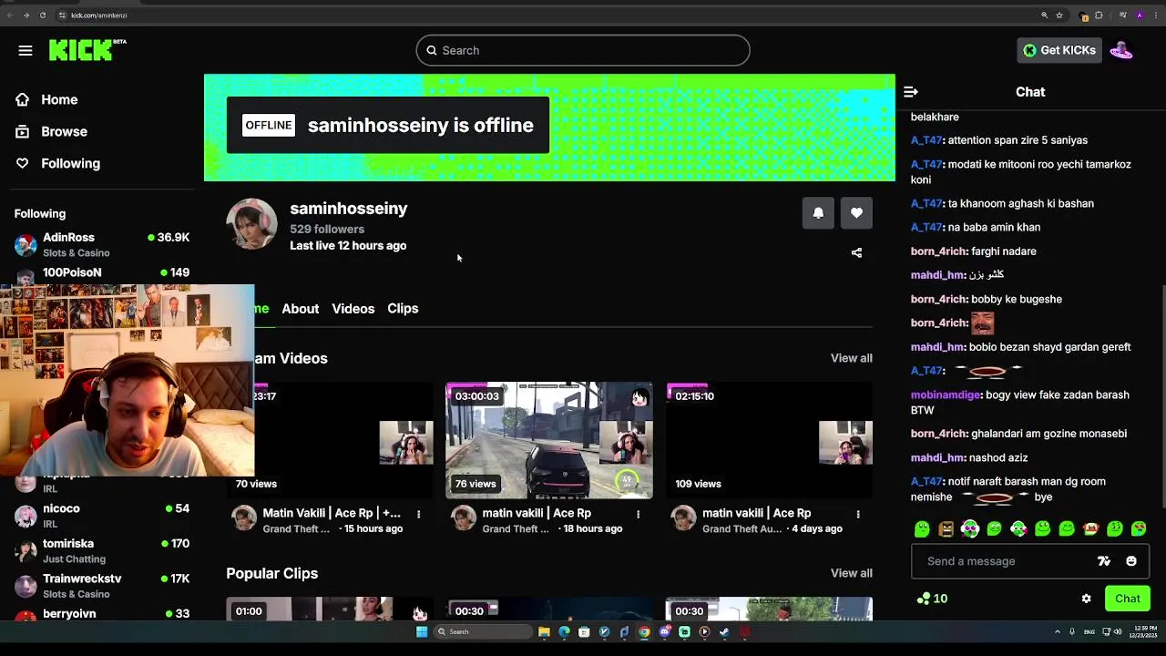
Task: Bookmark page with star icon
Action: tap(1059, 15)
